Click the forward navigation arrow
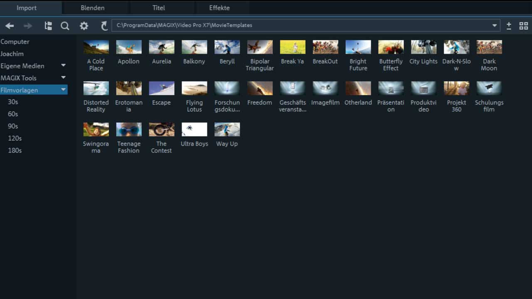532x299 pixels. tap(28, 26)
